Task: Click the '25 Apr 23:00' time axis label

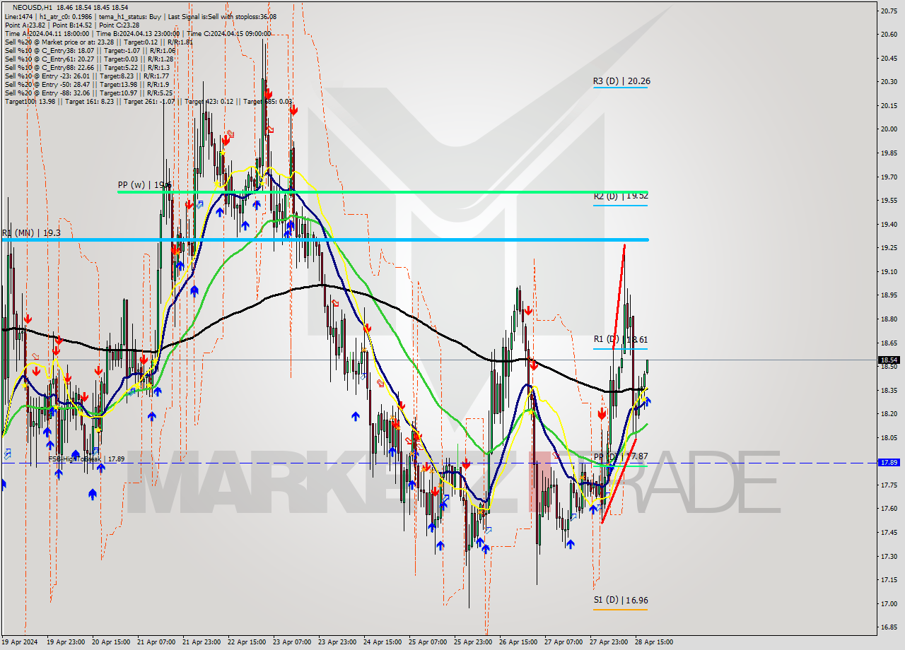Action: click(472, 642)
